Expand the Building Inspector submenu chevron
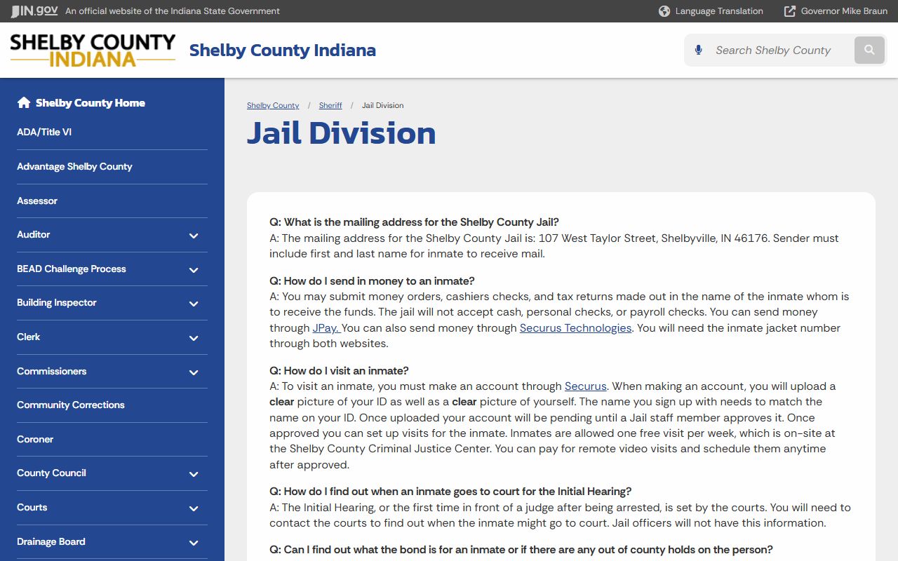The width and height of the screenshot is (898, 561). [194, 304]
